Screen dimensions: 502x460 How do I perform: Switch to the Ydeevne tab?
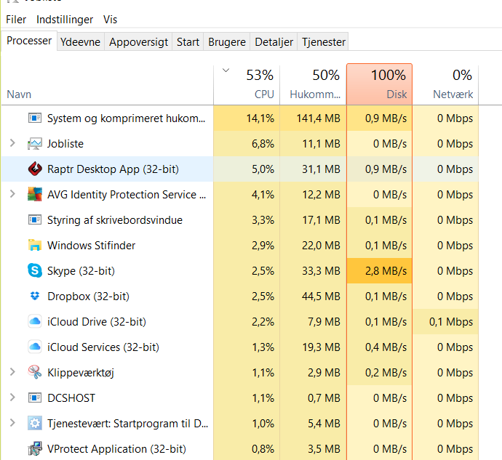click(x=81, y=42)
